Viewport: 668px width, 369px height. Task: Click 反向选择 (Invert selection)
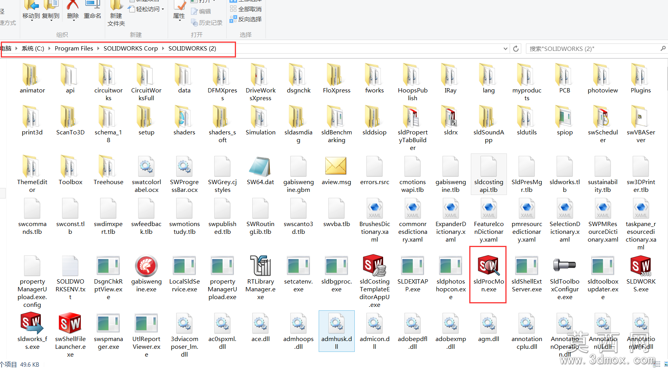tap(246, 19)
